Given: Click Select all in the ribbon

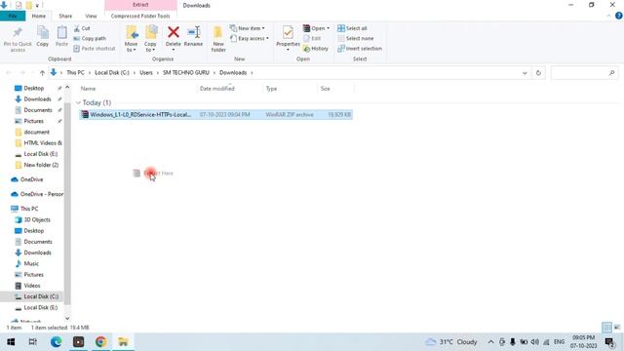Looking at the screenshot, I should tap(352, 28).
